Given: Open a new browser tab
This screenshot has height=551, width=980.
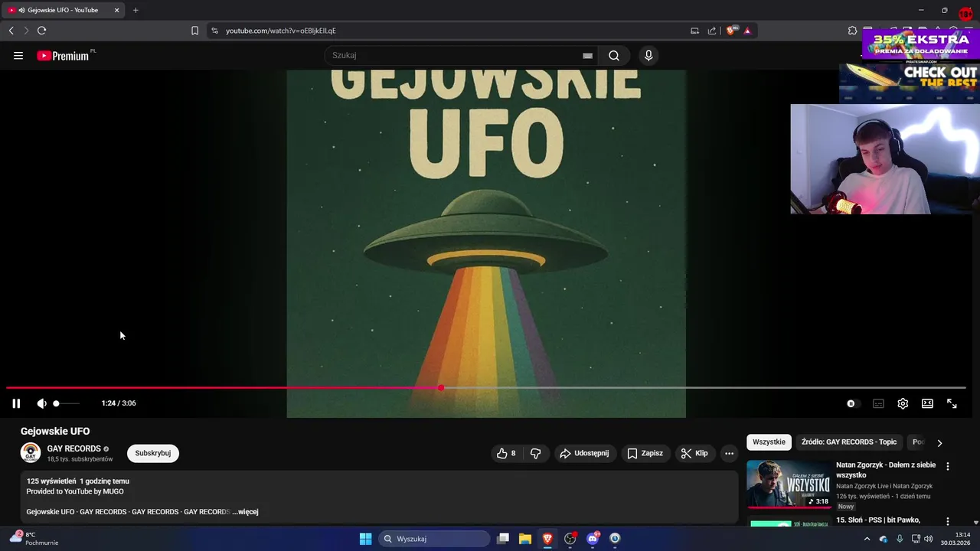Looking at the screenshot, I should tap(136, 10).
